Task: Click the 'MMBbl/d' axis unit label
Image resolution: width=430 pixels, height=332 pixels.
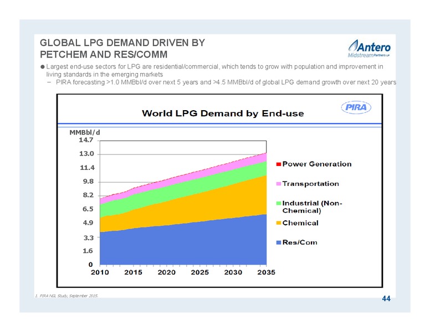Action: click(x=85, y=133)
